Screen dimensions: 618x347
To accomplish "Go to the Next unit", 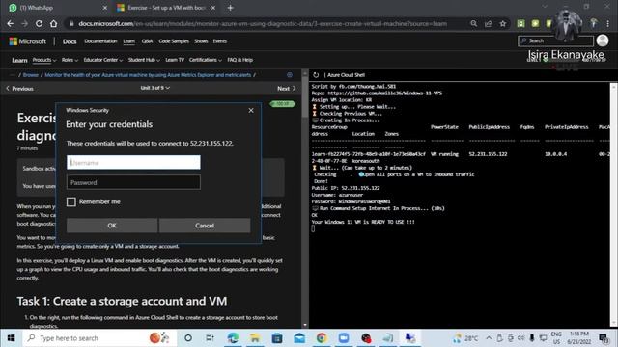I will click(287, 88).
